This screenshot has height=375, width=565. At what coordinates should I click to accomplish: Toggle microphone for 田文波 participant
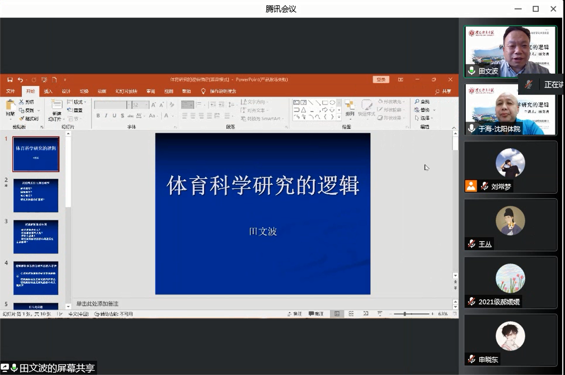tap(471, 71)
